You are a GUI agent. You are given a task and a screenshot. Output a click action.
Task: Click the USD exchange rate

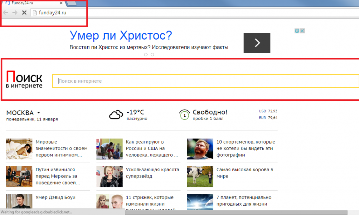click(268, 111)
